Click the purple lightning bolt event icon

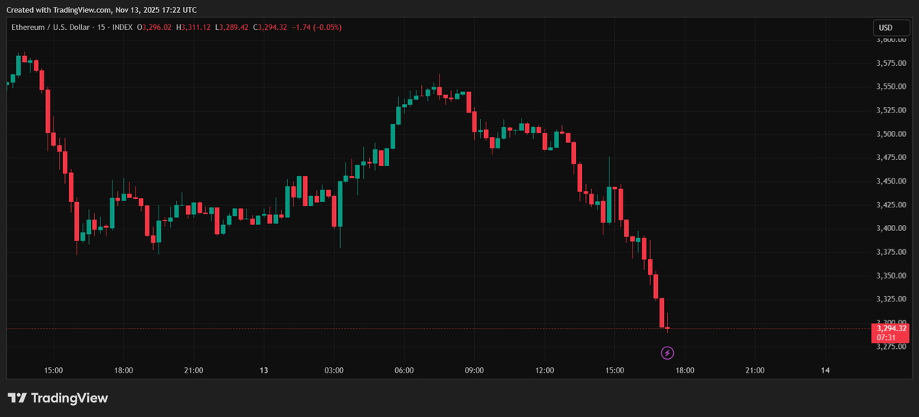[668, 353]
